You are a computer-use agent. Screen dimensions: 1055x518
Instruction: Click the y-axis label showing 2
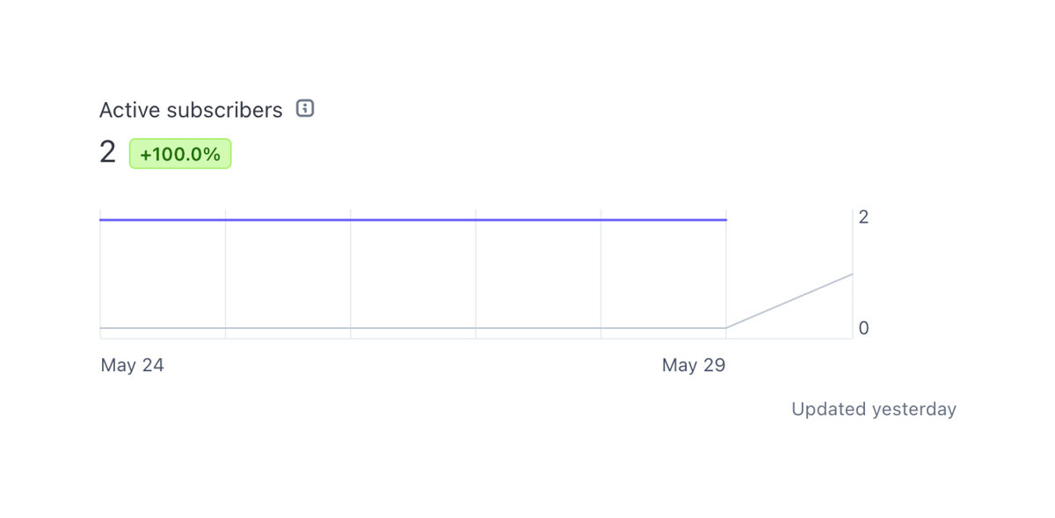[x=863, y=216]
